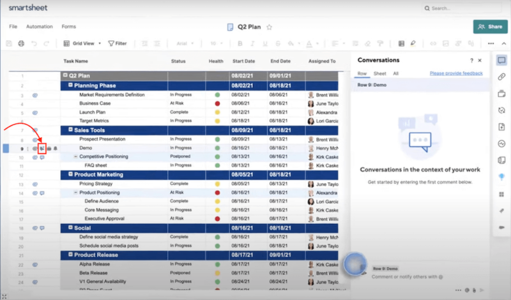Add a comment on row 9 Demo
Viewport: 511px width, 300px height.
point(42,149)
